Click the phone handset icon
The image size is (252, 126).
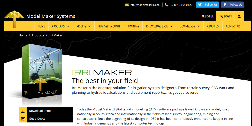click(166, 5)
